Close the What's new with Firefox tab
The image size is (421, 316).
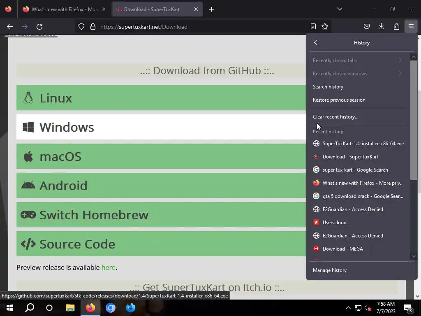tap(104, 9)
